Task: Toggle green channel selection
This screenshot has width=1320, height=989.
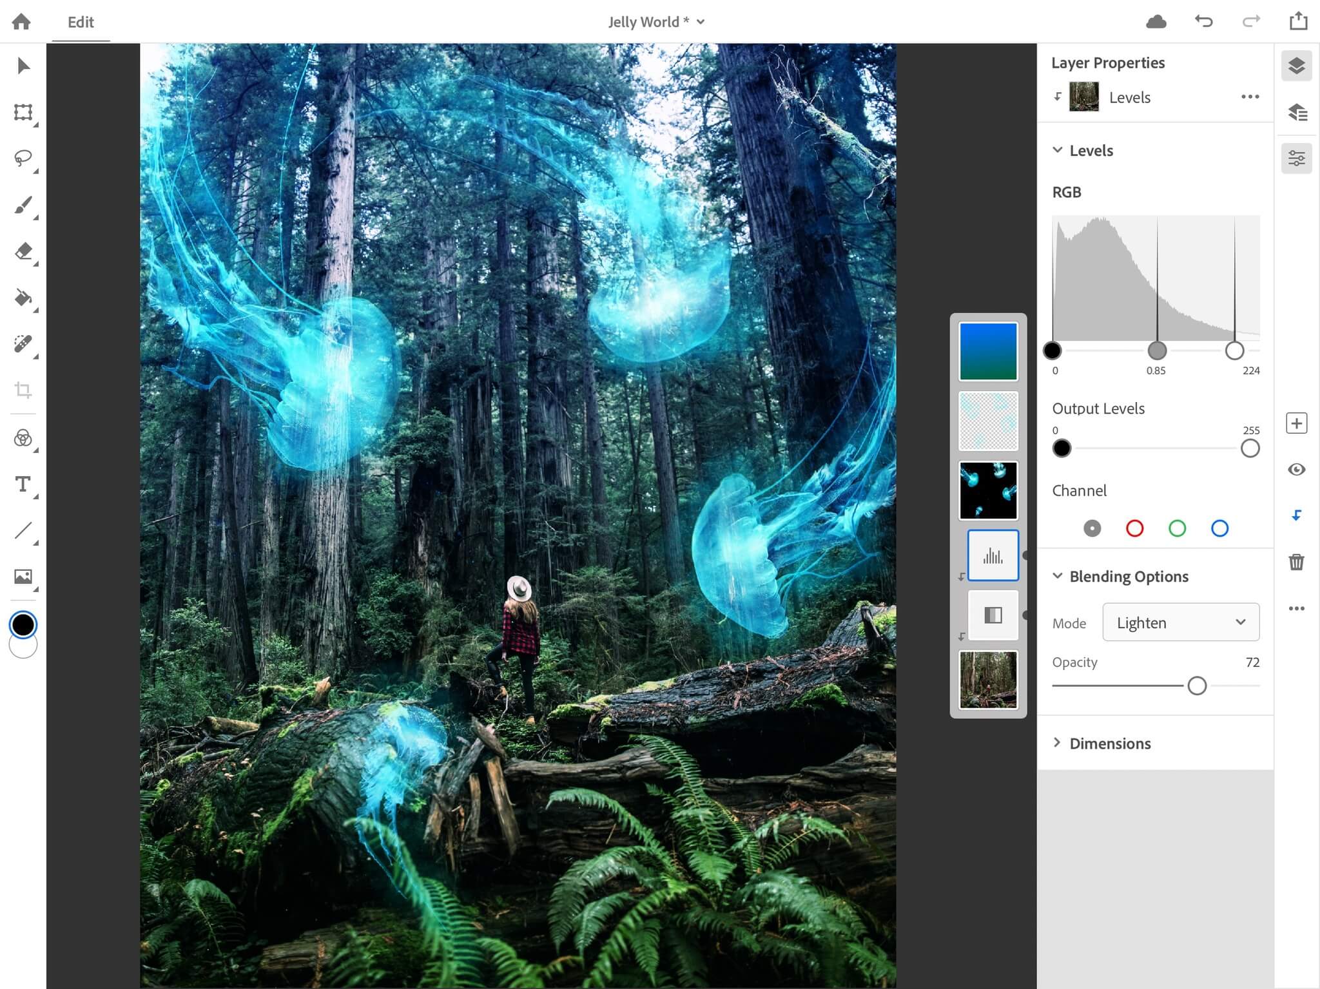Action: [1178, 528]
